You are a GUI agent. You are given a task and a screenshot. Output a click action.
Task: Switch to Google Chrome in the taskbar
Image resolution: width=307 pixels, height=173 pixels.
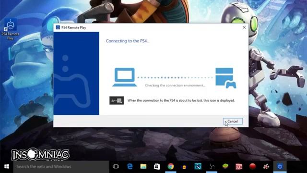pyautogui.click(x=171, y=167)
